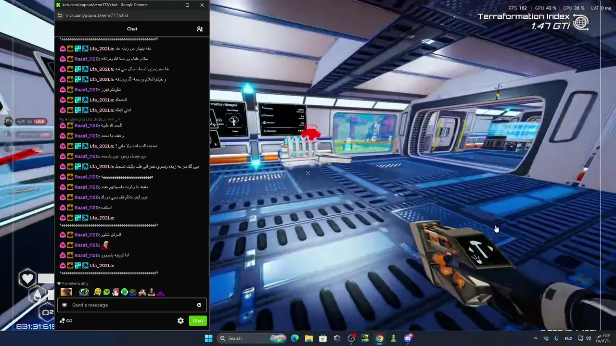The height and width of the screenshot is (346, 616).
Task: Insert the Pepe holding a rose emote
Action: coord(133,292)
